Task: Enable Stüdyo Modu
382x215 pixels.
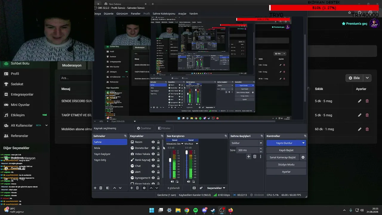Action: [286, 165]
